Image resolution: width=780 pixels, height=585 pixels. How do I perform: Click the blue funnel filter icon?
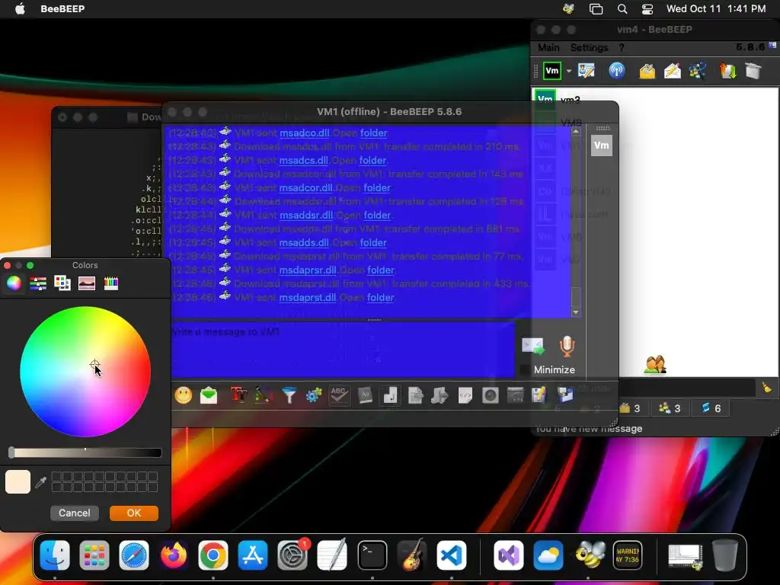click(289, 395)
